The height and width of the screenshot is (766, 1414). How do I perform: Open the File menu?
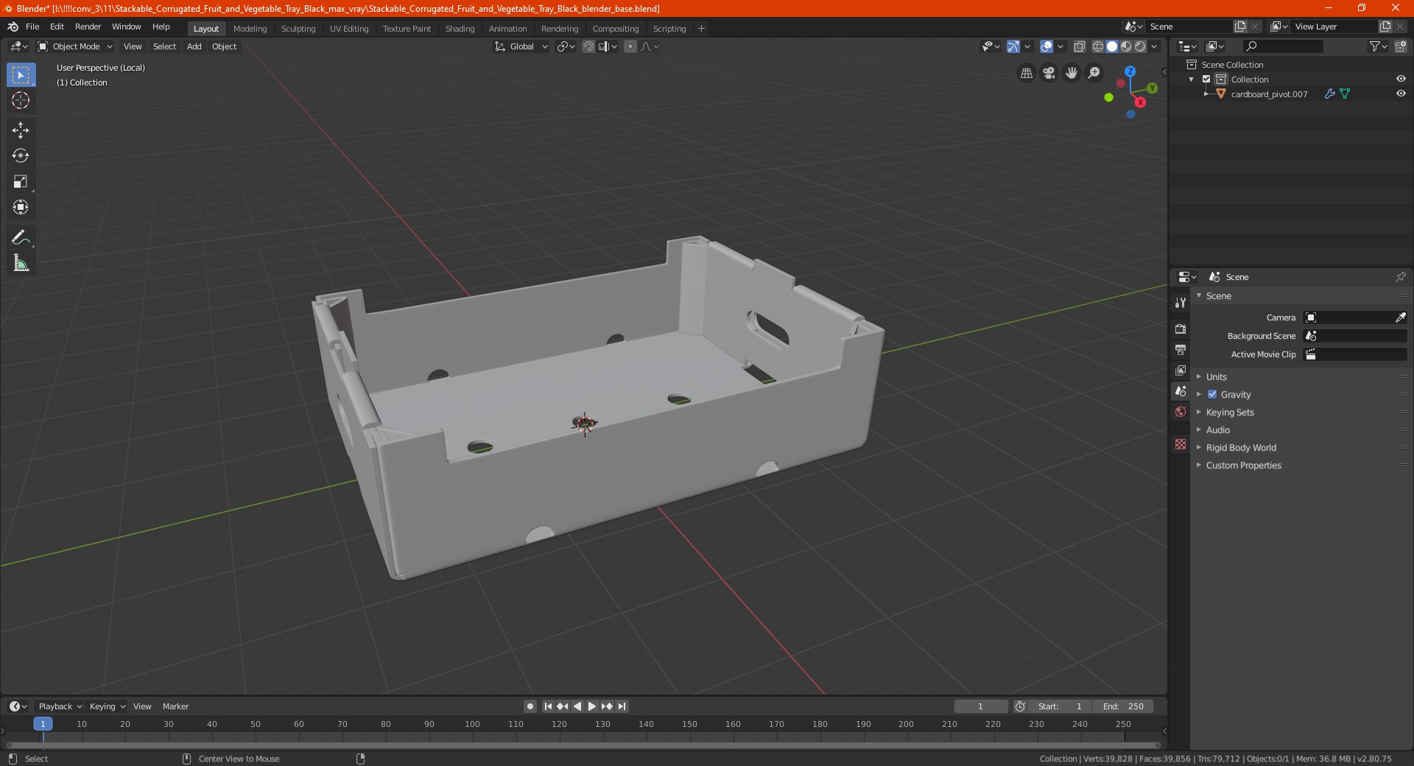32,27
